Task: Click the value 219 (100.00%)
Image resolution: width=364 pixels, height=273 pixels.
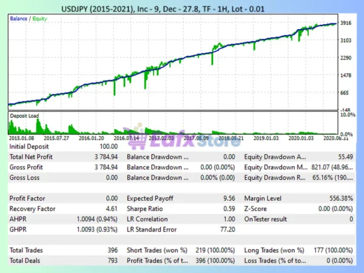Action: coord(215,250)
